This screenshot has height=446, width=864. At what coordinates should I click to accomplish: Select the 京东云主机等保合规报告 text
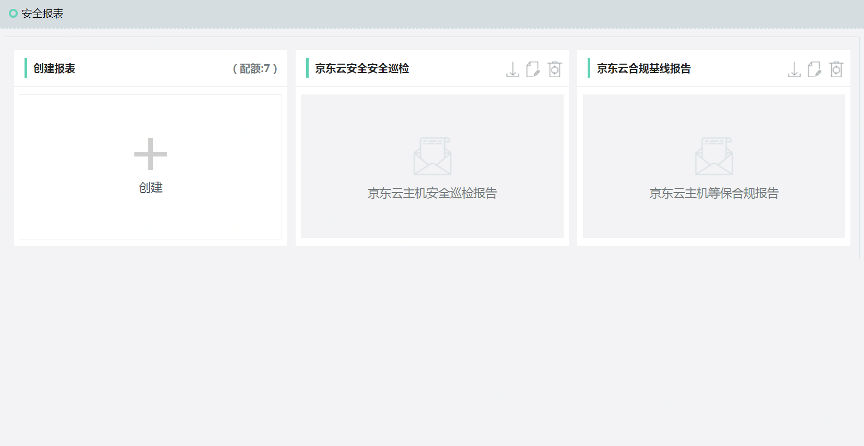click(x=714, y=194)
